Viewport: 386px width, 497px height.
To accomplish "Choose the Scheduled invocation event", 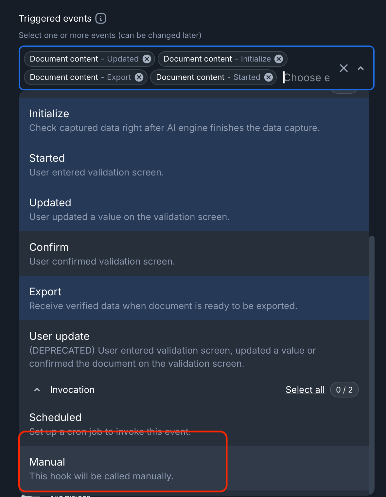I will [194, 423].
